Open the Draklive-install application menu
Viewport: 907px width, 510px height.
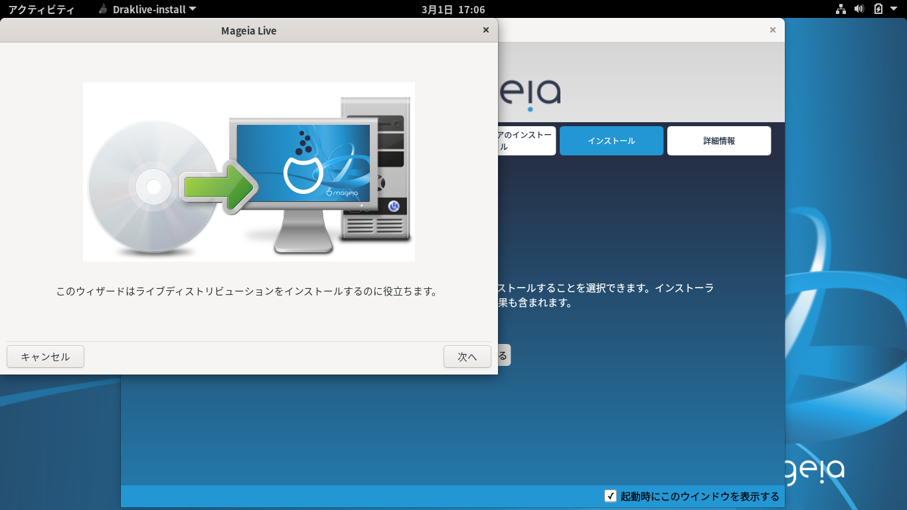pos(147,9)
